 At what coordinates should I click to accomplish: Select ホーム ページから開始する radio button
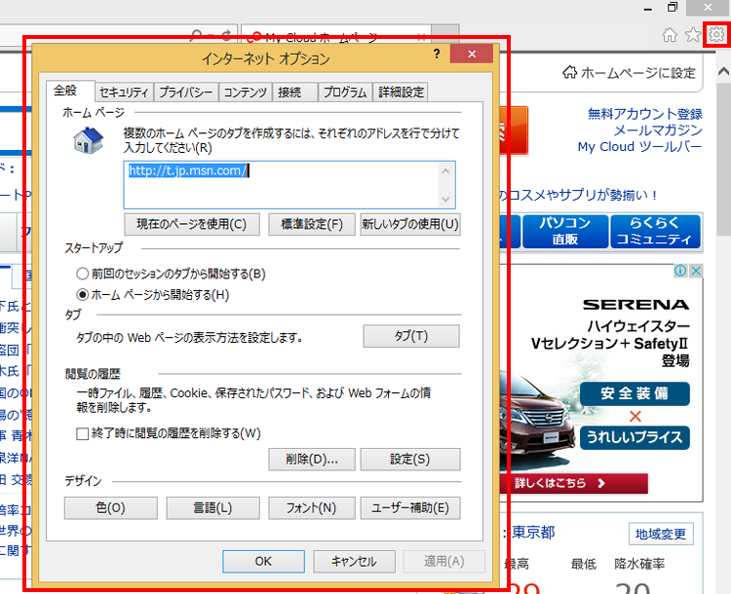[x=83, y=294]
